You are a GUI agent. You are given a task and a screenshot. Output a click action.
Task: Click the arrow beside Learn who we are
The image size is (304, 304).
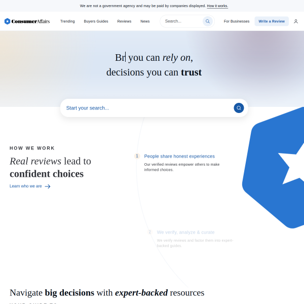tap(48, 186)
